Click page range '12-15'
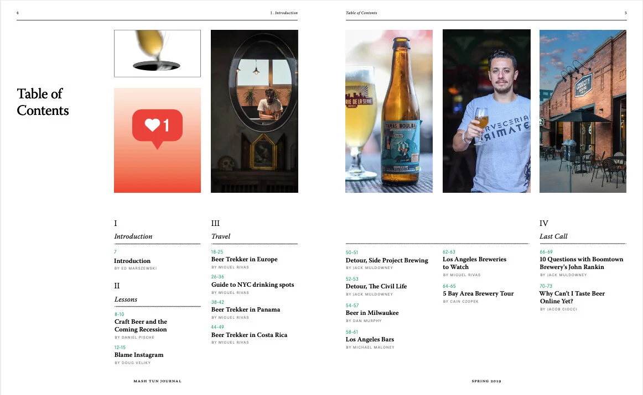 [x=120, y=347]
